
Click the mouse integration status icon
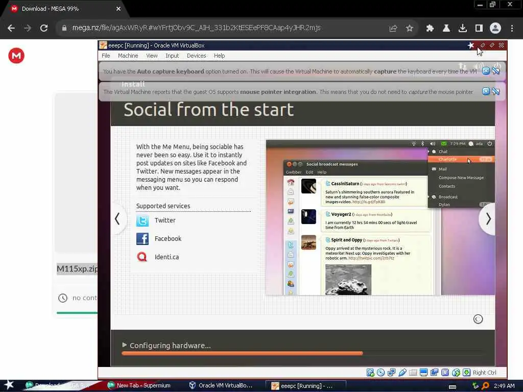pos(456,372)
